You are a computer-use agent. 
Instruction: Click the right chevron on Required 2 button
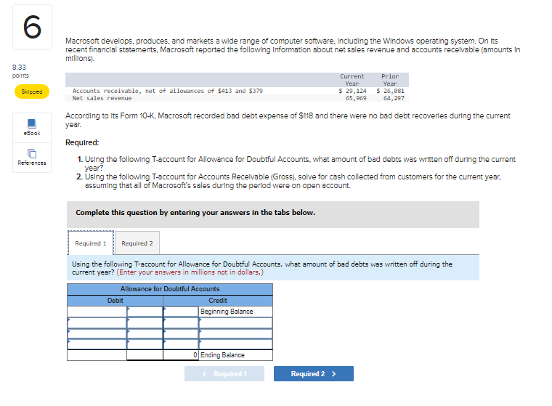tap(333, 373)
